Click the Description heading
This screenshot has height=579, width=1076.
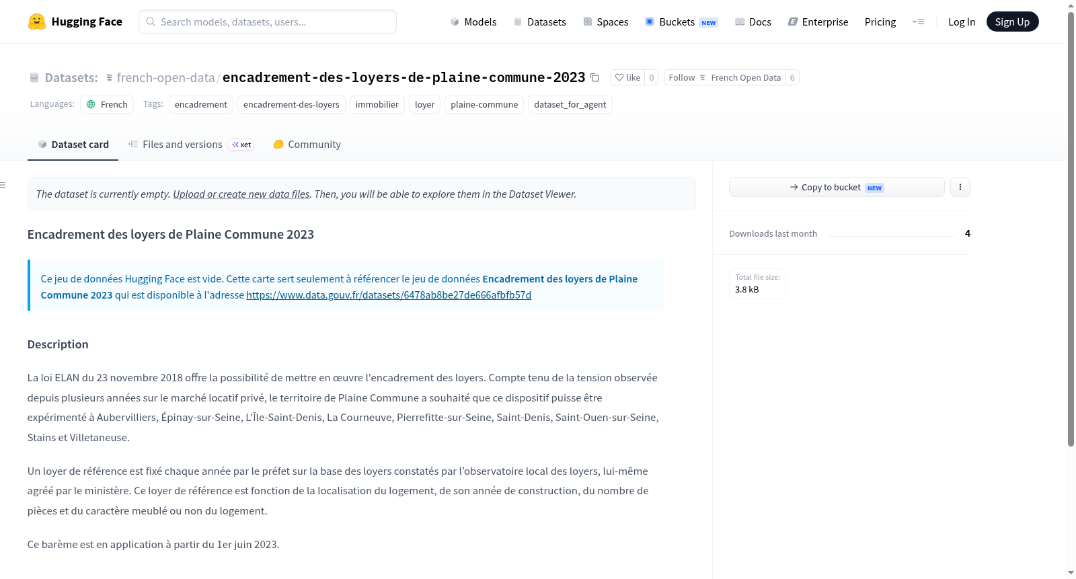[x=58, y=344]
